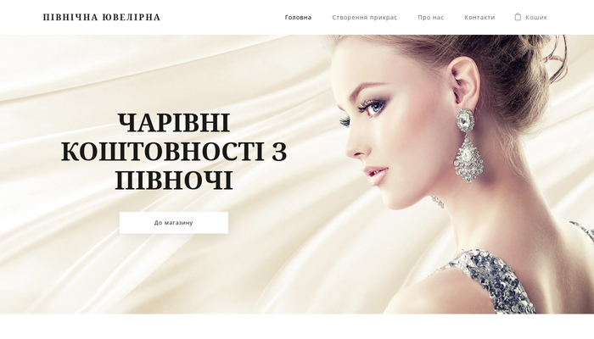Go to the Головна menu item
The image size is (594, 339).
tap(298, 18)
